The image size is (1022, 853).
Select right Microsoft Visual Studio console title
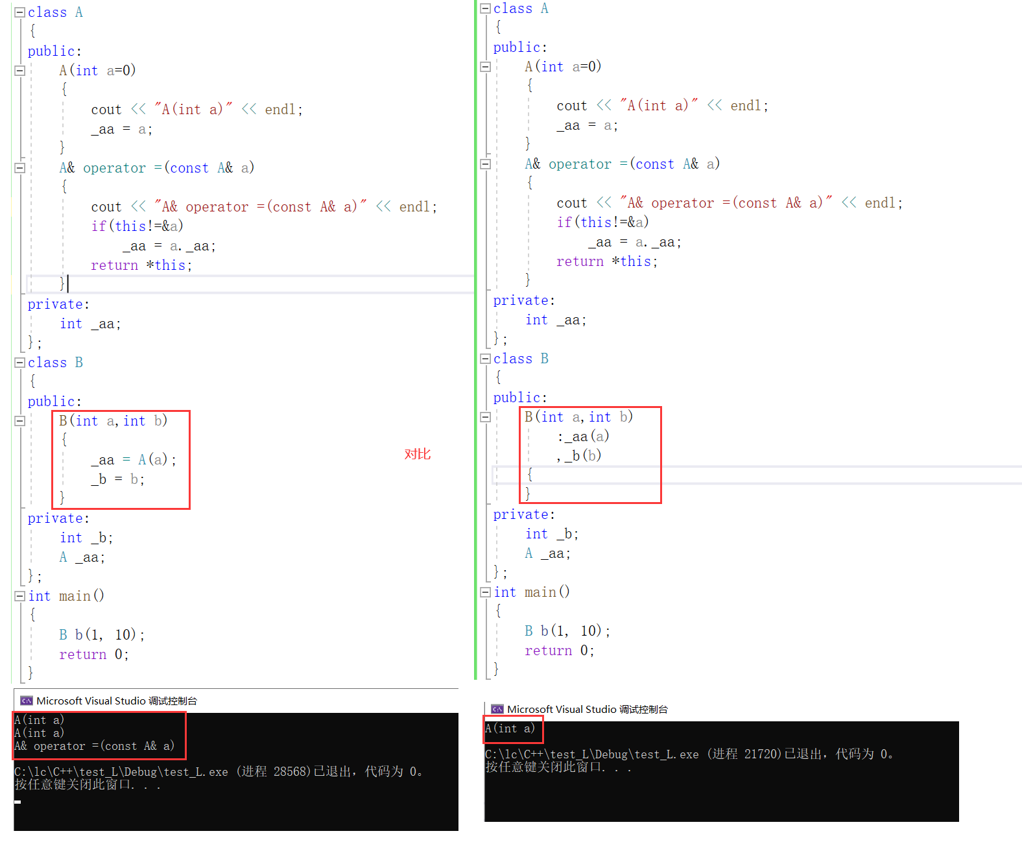click(588, 709)
